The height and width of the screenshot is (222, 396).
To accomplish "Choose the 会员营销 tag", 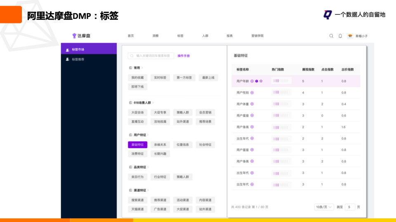I will (x=205, y=113).
